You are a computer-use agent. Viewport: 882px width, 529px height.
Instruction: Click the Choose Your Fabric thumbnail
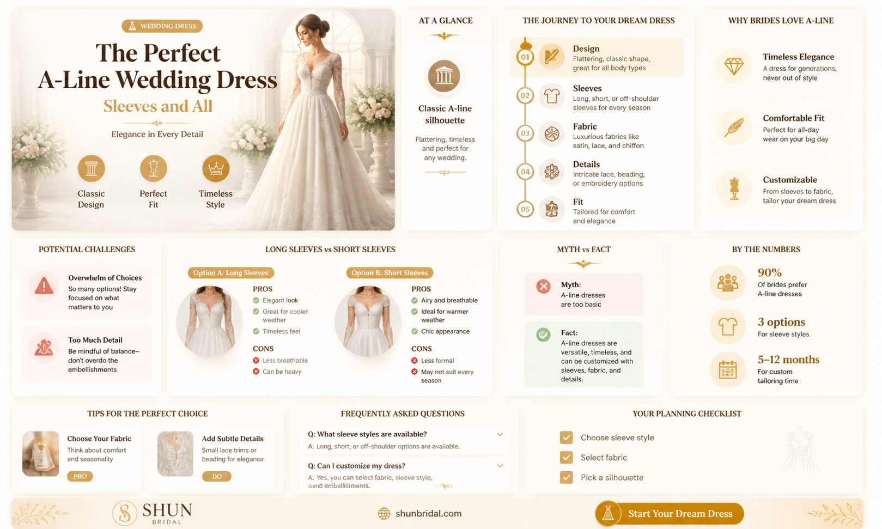(x=40, y=454)
